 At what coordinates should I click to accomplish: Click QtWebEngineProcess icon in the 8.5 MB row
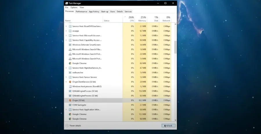click(x=70, y=96)
